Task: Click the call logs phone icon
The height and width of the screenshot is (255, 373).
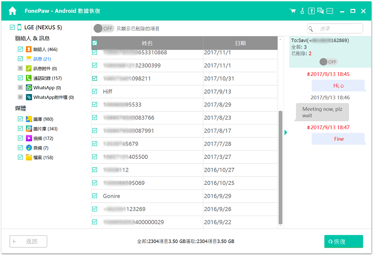Action: (29, 78)
